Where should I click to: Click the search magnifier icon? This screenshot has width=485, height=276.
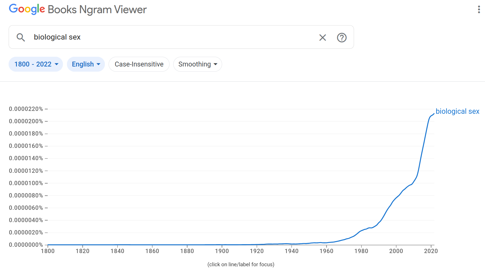click(x=21, y=37)
